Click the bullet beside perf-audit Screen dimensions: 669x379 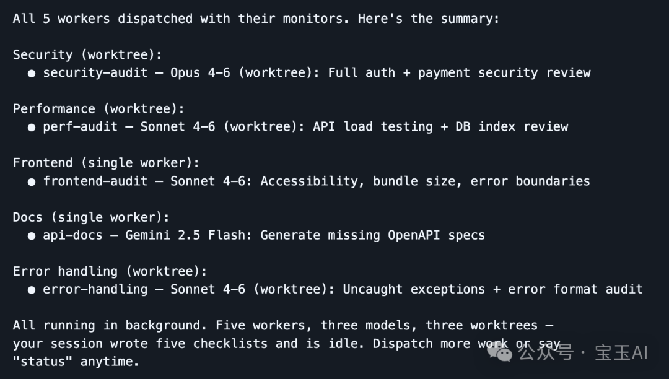(32, 127)
